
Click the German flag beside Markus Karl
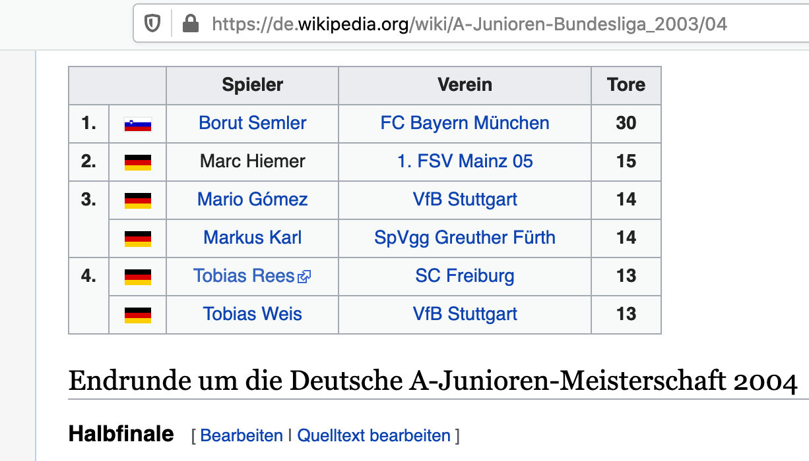click(138, 238)
